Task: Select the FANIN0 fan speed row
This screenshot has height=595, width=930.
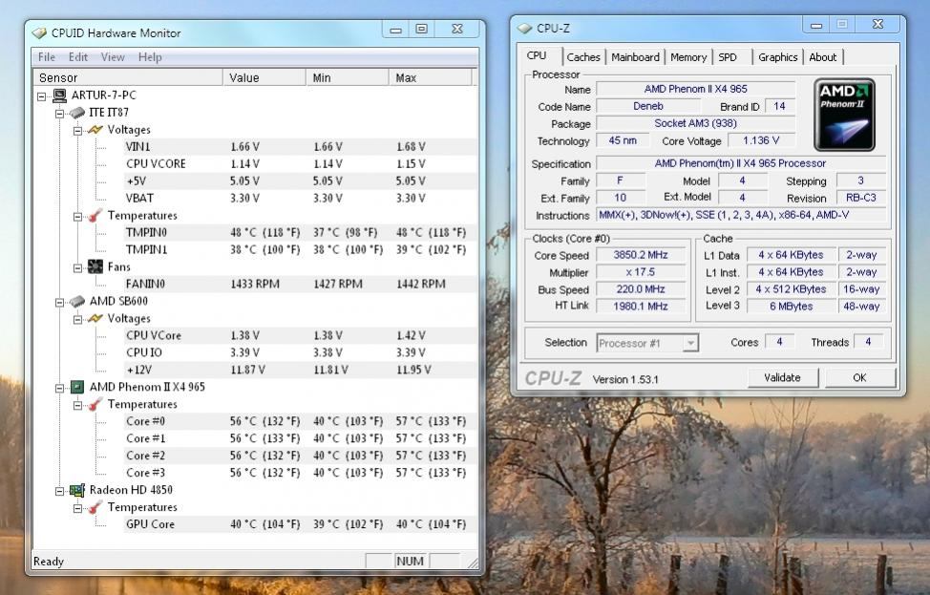Action: (x=300, y=285)
